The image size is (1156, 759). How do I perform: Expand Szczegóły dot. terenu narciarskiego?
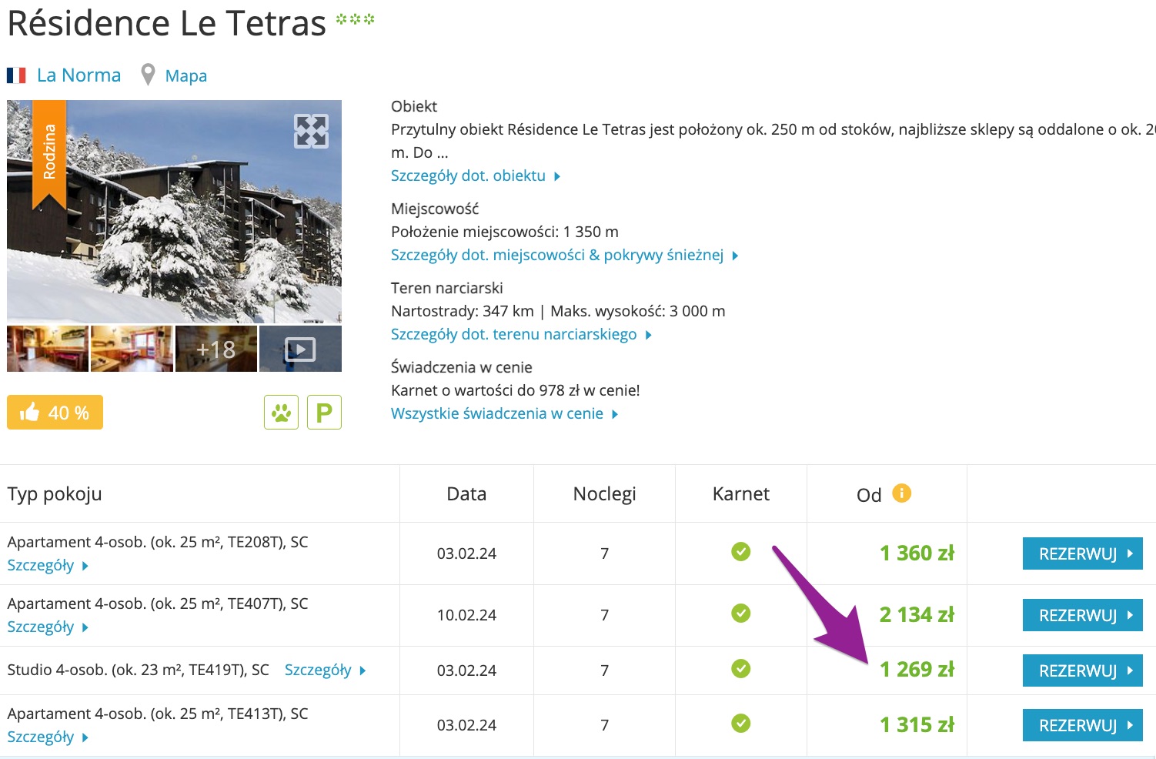pos(521,334)
